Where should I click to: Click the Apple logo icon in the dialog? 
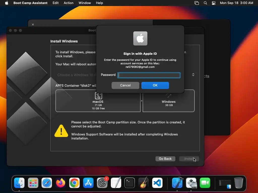[140, 38]
